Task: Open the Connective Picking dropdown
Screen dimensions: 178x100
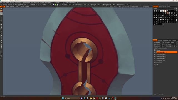Action: pos(70,2)
